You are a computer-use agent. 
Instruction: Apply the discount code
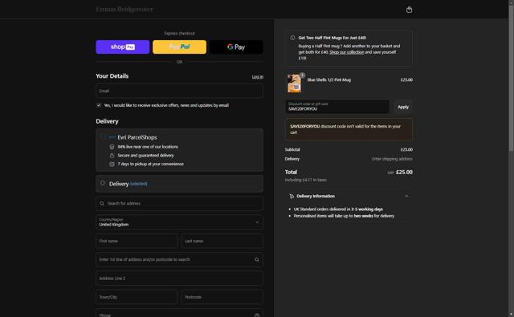(403, 107)
